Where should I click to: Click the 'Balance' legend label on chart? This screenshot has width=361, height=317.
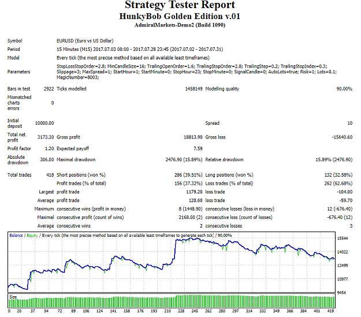click(x=16, y=235)
